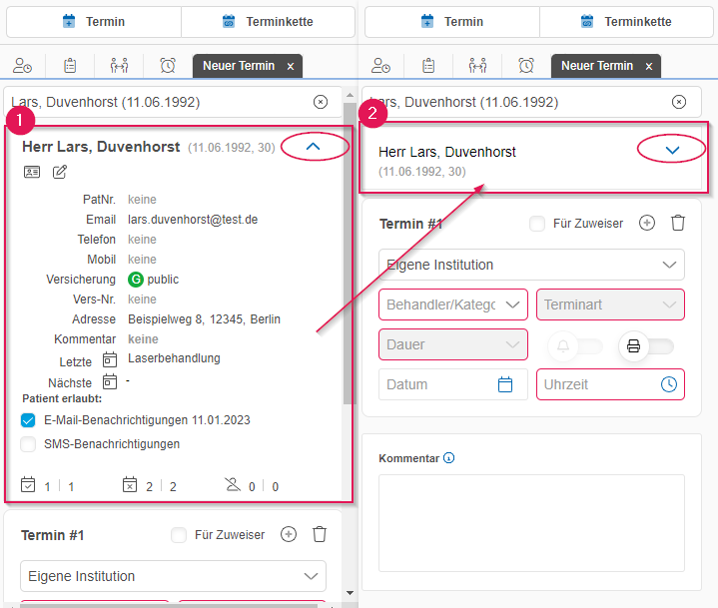The image size is (718, 608).
Task: Uncheck the E-Mail-Benachrichtigungen checkbox
Action: click(x=29, y=420)
